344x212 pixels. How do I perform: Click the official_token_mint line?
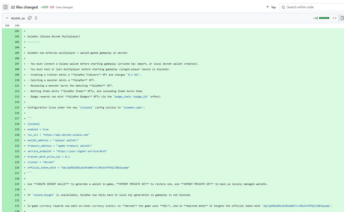79,167
